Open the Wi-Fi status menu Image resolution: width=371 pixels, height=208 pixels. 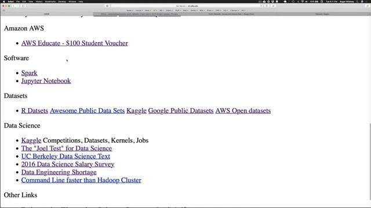pyautogui.click(x=303, y=2)
